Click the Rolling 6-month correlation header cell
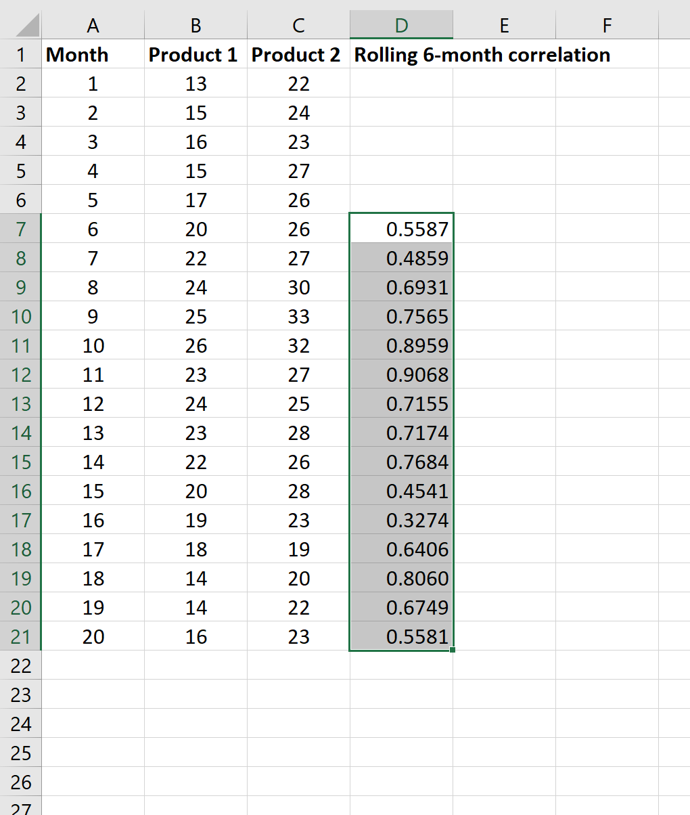Viewport: 690px width, 815px height. 401,55
